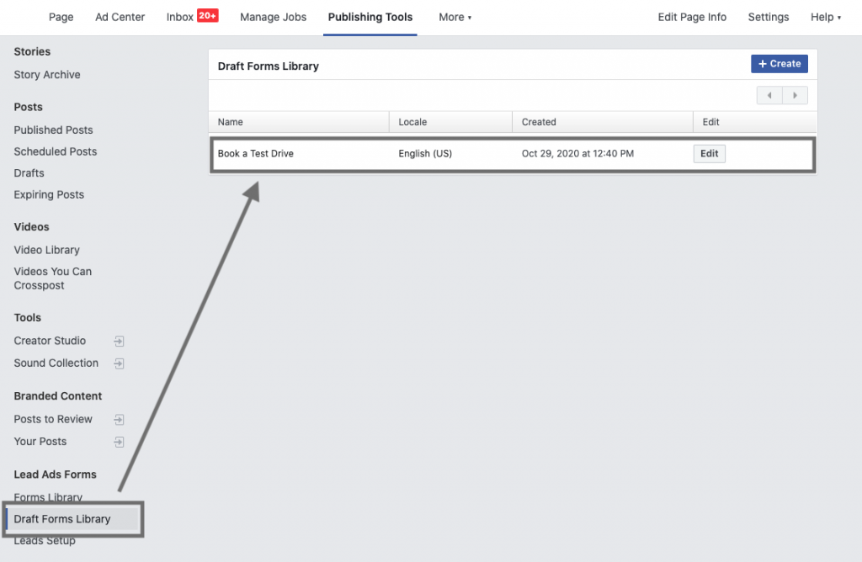Image resolution: width=862 pixels, height=562 pixels.
Task: Open the Forms Library
Action: point(48,497)
